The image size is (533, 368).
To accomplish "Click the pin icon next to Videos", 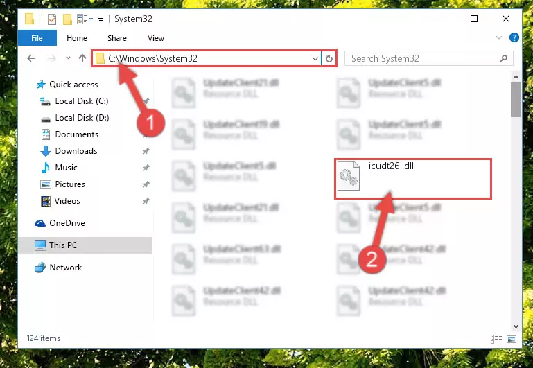I will pos(146,201).
